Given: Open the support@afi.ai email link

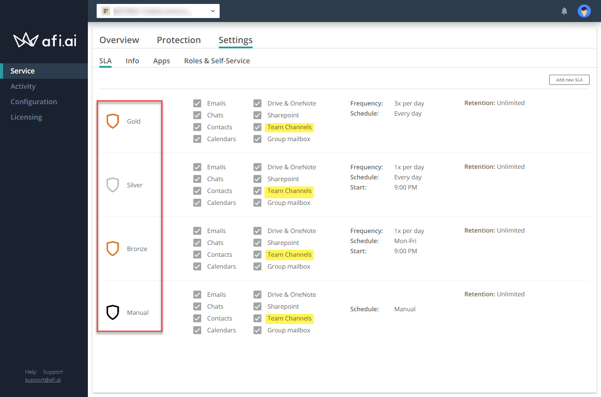Looking at the screenshot, I should pyautogui.click(x=43, y=380).
